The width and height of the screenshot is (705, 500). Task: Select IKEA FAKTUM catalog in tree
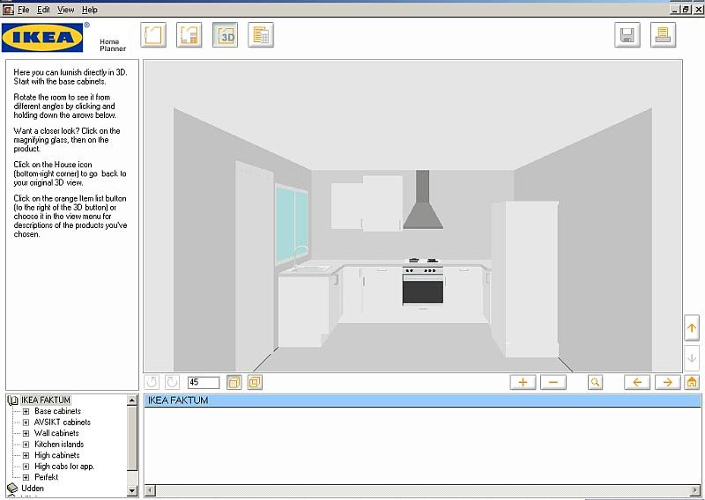pos(46,400)
